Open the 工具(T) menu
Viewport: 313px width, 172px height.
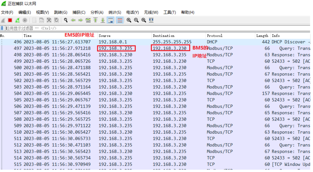(170, 12)
